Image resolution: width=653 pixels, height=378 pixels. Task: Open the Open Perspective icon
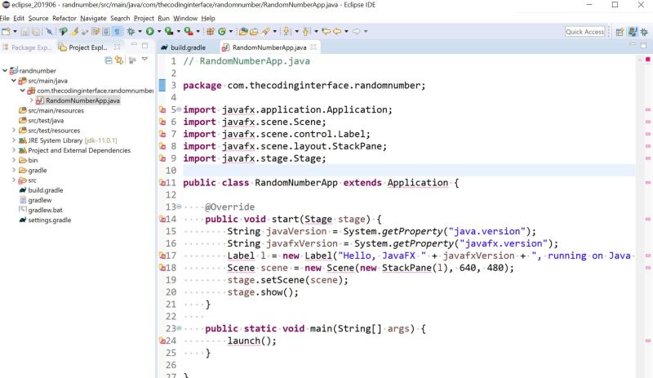(x=620, y=32)
